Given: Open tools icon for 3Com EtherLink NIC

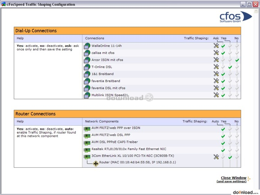Looking at the screenshot, I should pos(216,157).
